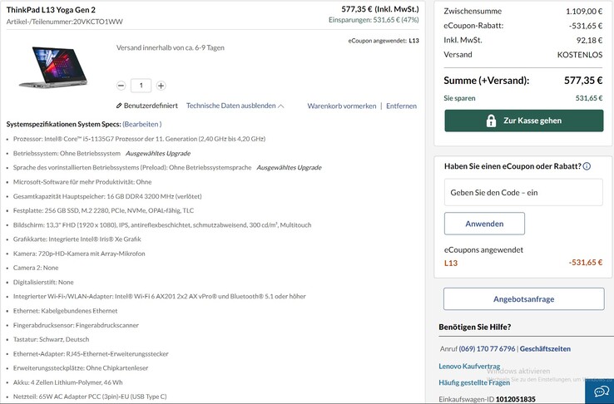Decrease quantity with the minus icon
The image size is (614, 404).
pyautogui.click(x=121, y=85)
